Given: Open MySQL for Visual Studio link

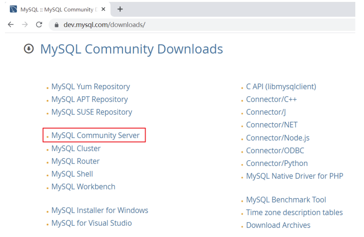Looking at the screenshot, I should [91, 223].
